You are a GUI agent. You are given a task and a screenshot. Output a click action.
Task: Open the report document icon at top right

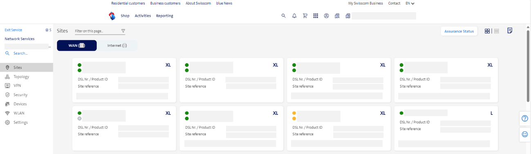click(x=510, y=31)
